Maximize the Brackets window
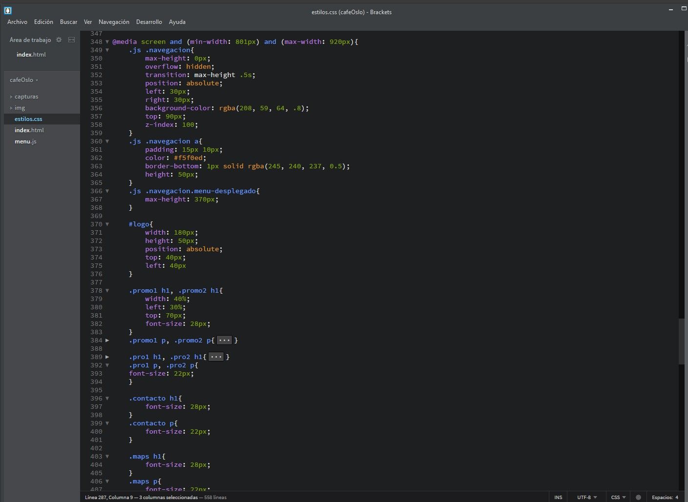 pyautogui.click(x=684, y=9)
